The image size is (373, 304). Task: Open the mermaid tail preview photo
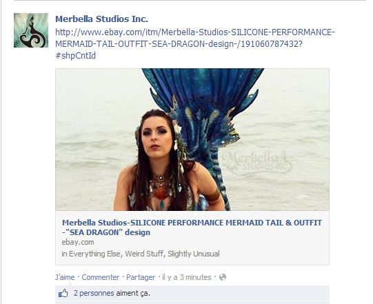(192, 140)
